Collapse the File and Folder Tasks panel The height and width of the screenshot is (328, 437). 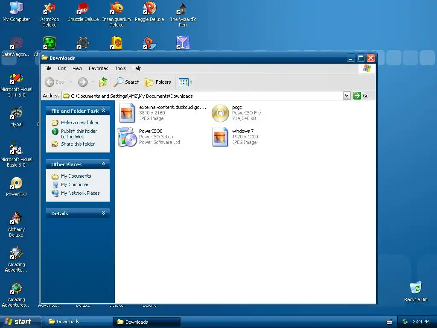103,111
